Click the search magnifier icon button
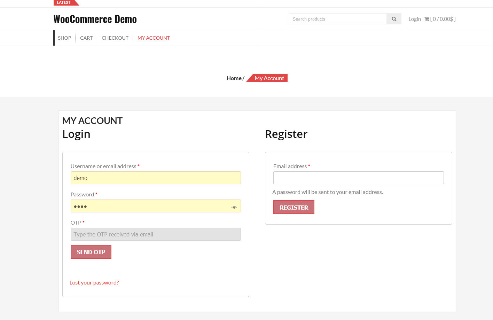The width and height of the screenshot is (493, 320). [x=394, y=19]
